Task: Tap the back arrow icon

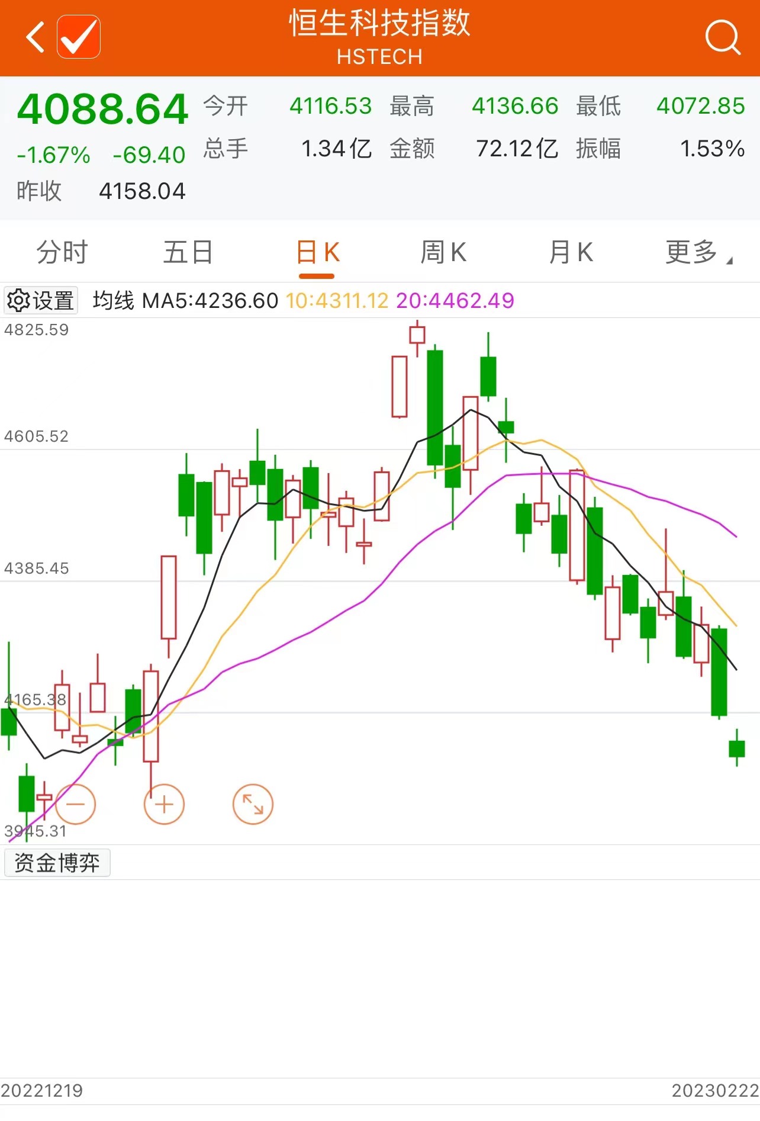Action: (36, 37)
